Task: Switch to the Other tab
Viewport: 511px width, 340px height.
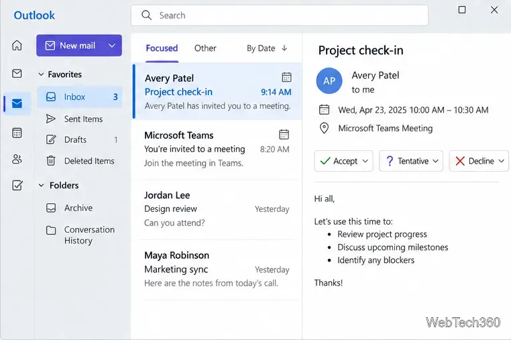Action: 205,48
